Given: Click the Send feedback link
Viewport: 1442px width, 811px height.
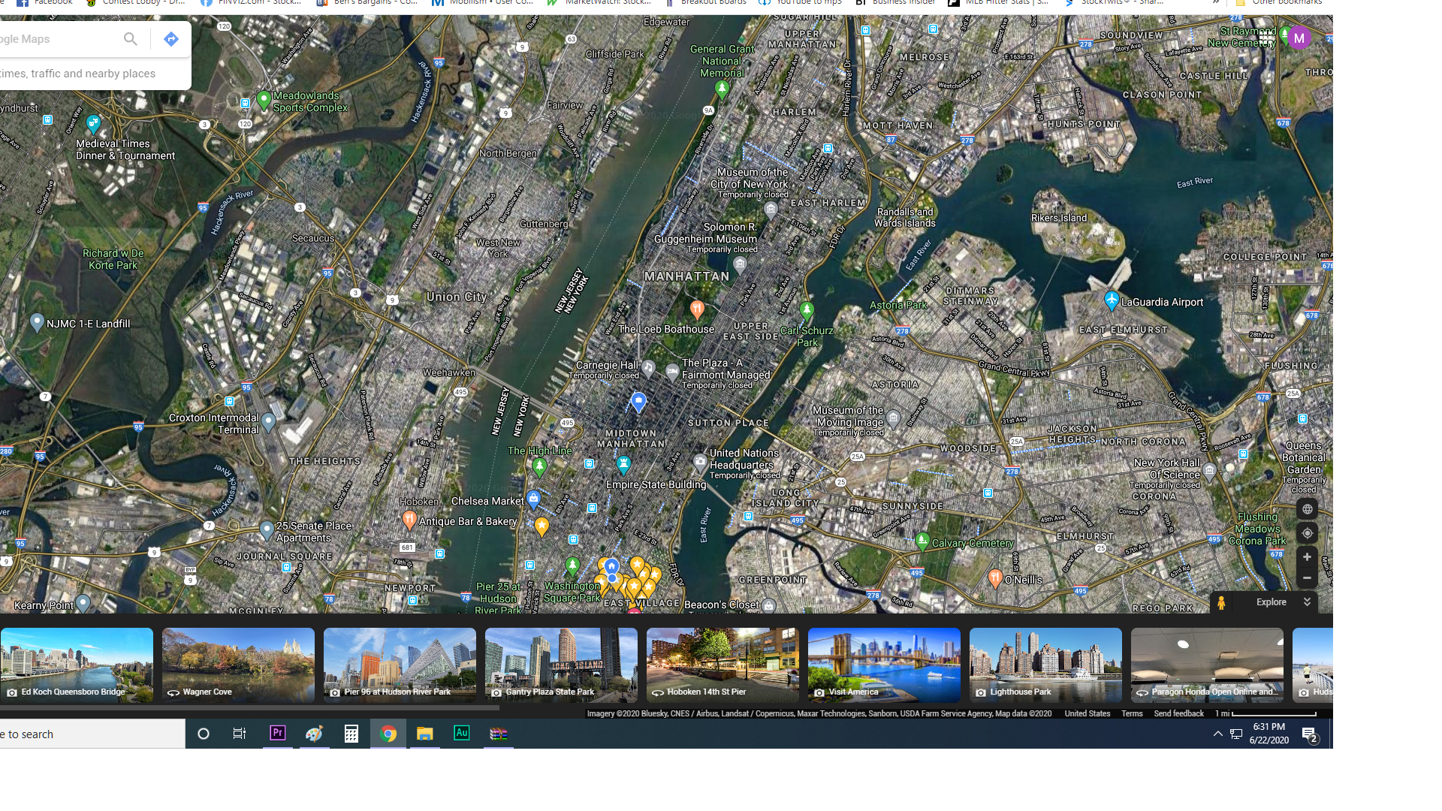Looking at the screenshot, I should pos(1178,713).
